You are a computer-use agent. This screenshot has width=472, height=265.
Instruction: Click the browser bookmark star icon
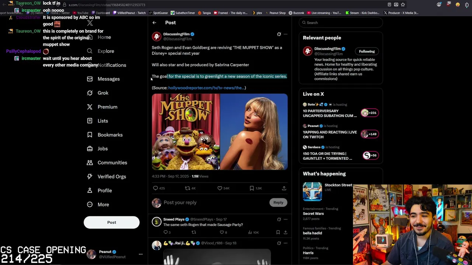pyautogui.click(x=403, y=5)
